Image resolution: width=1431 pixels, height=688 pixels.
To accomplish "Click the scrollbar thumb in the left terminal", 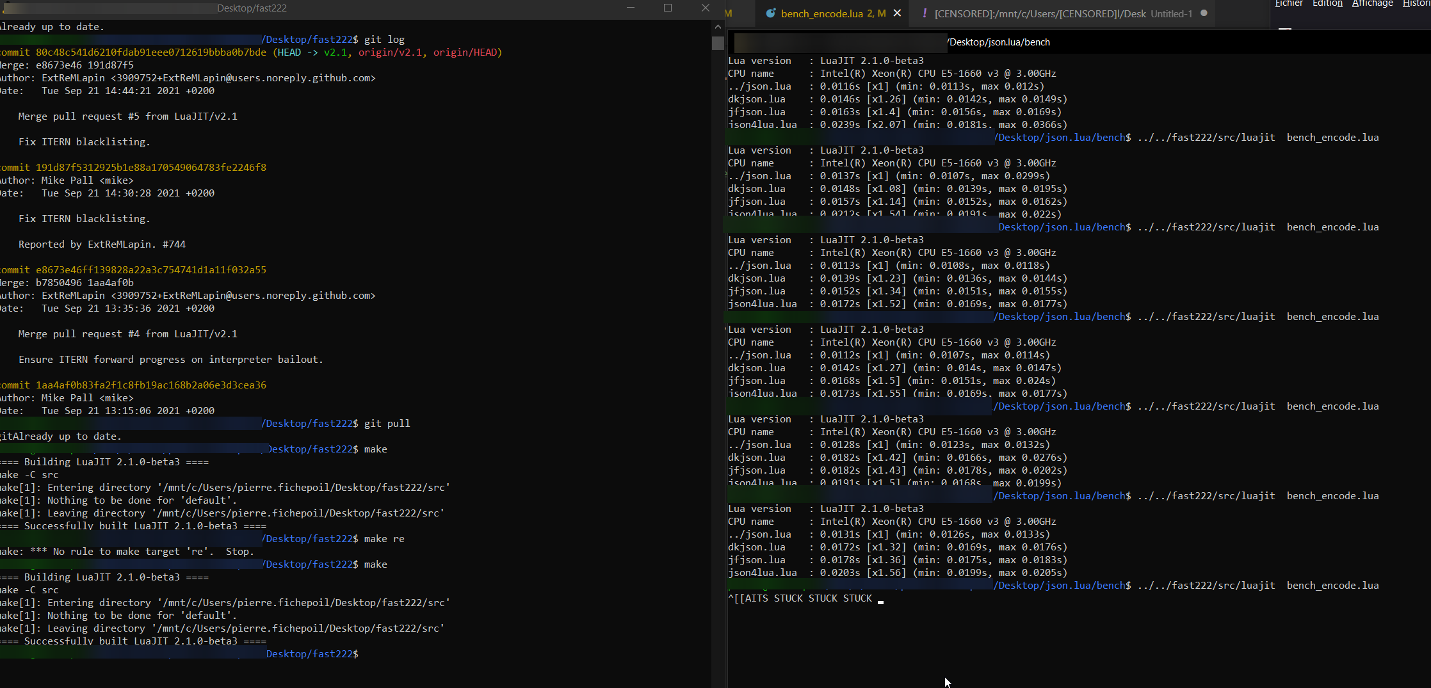I will 718,44.
